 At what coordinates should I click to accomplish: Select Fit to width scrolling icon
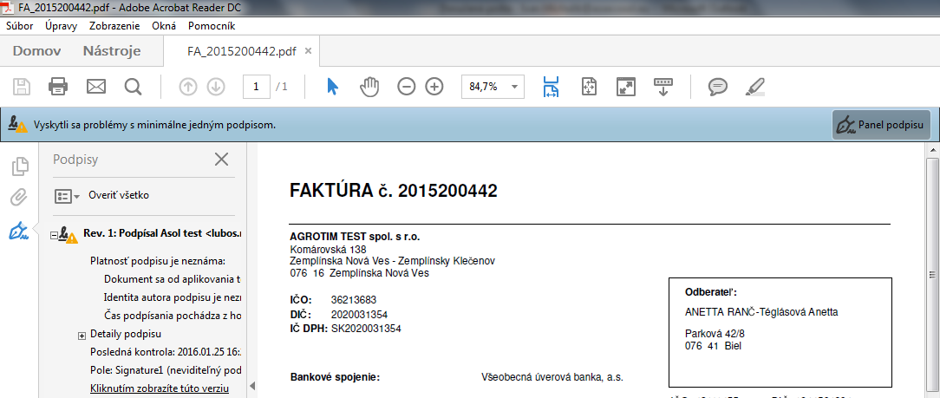pos(551,87)
